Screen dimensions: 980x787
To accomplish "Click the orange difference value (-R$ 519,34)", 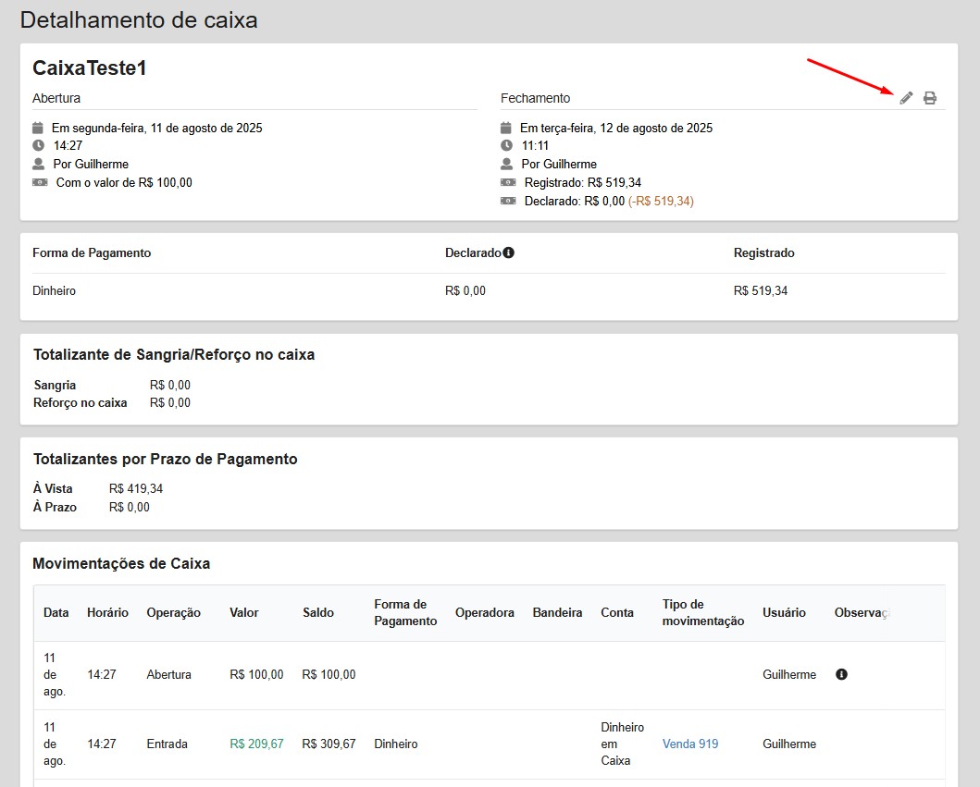I will pyautogui.click(x=661, y=201).
